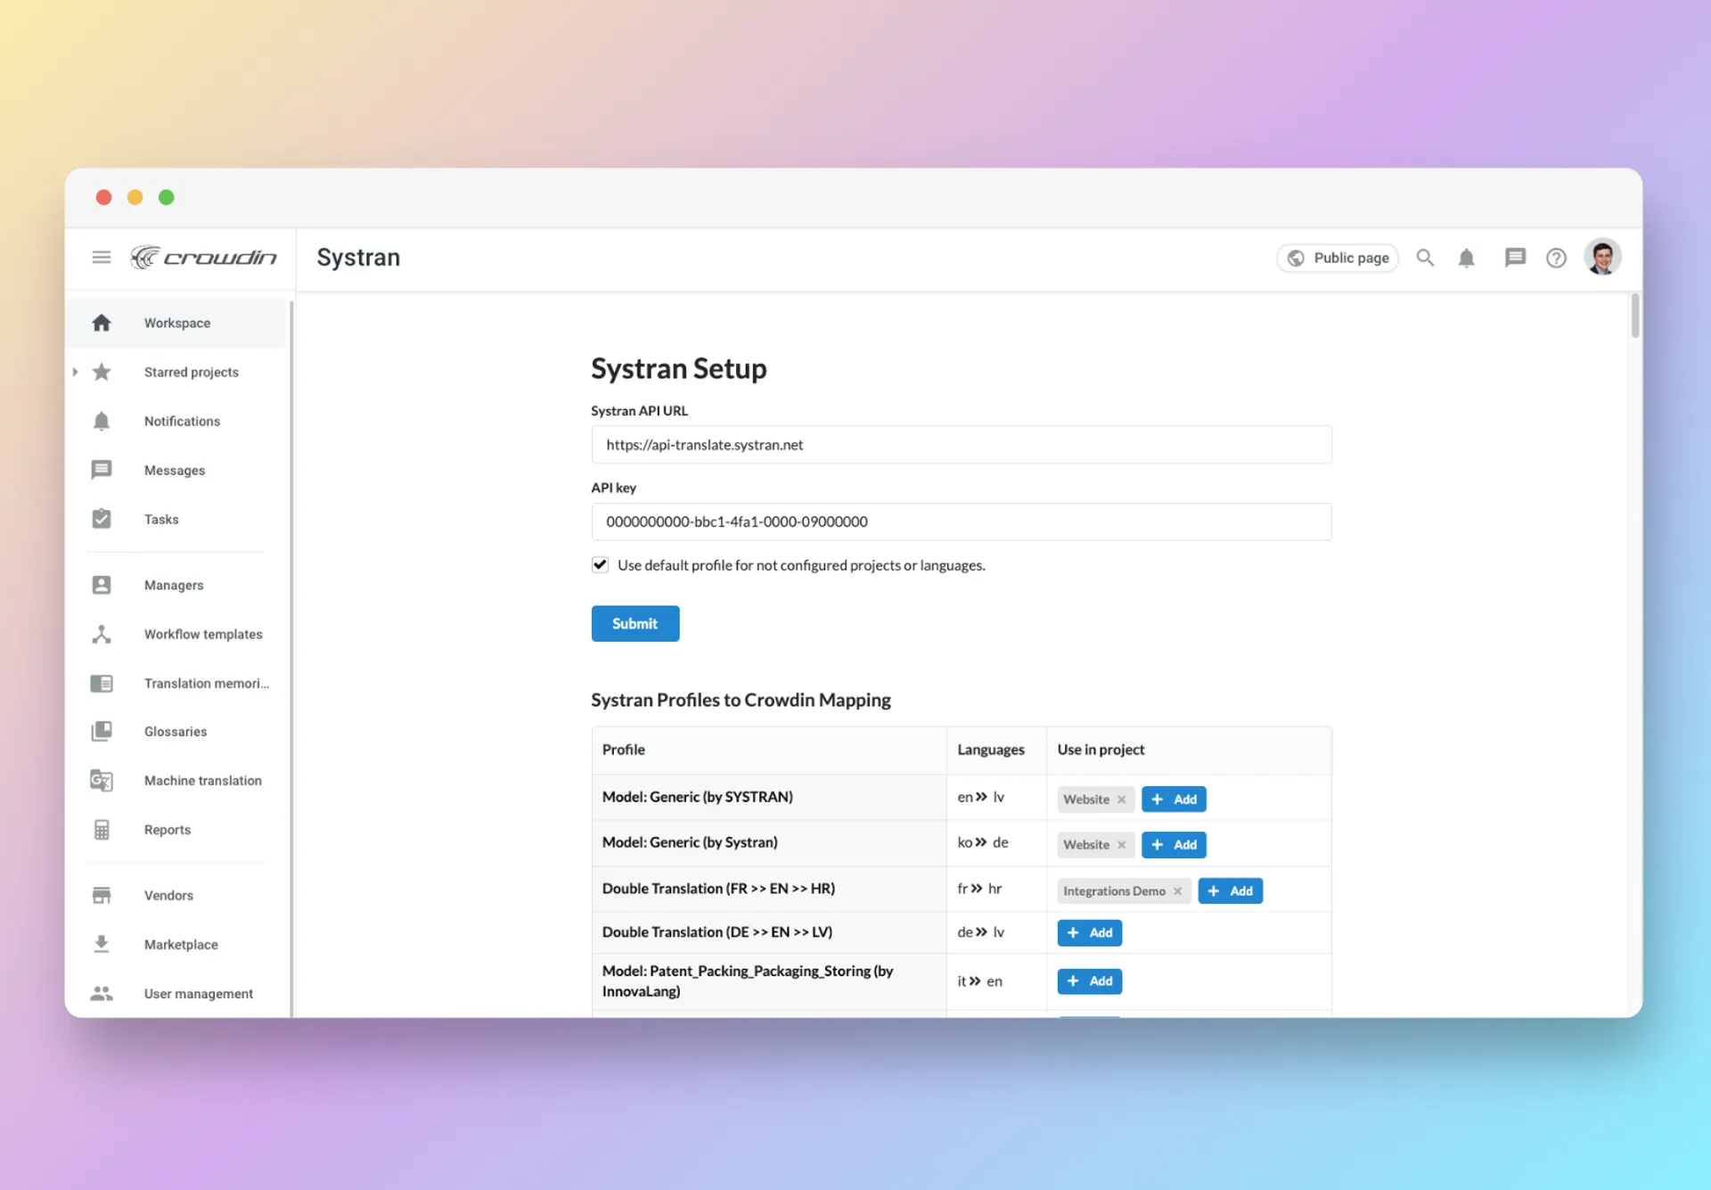Click the page vertical scrollbar
Viewport: 1711px width, 1190px height.
1635,316
